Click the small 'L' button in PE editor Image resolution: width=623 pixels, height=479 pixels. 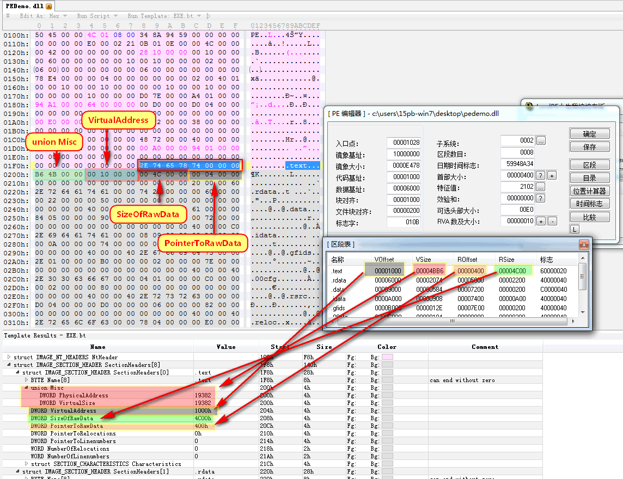point(575,229)
